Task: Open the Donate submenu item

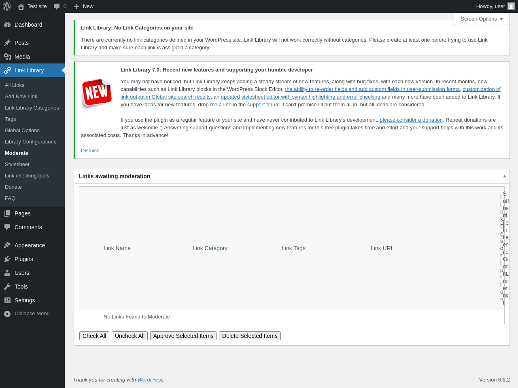Action: [13, 187]
